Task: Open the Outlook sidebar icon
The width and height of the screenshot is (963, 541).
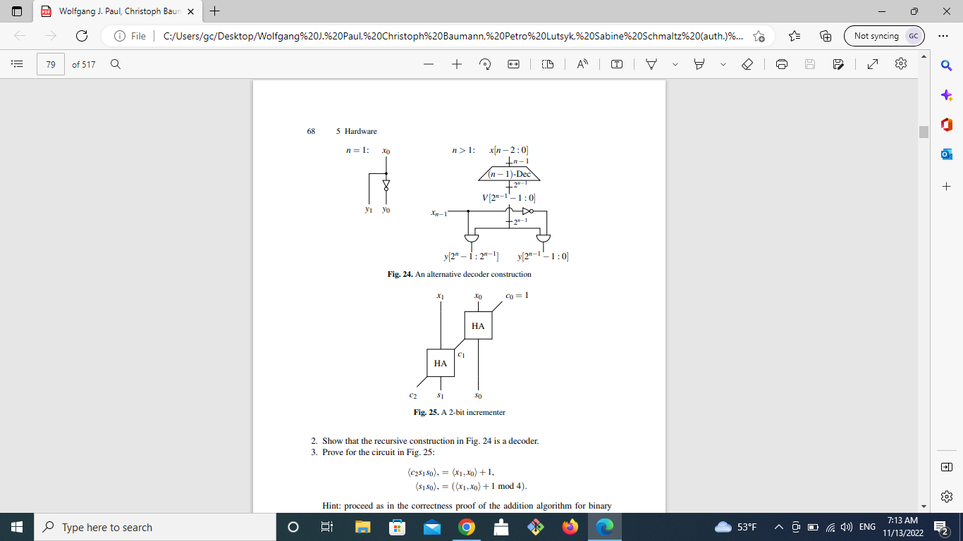Action: point(946,154)
